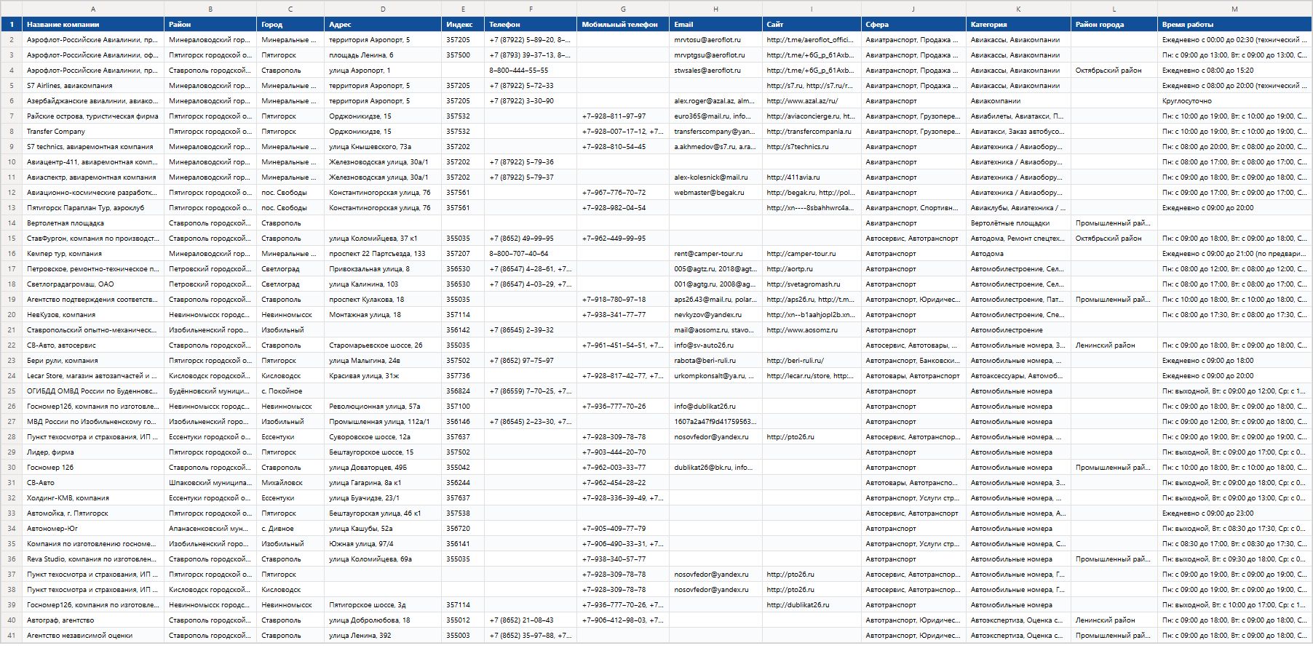This screenshot has width=1313, height=656.
Task: Click the 'http://beri-ruli.ru/' site cell
Action: (x=812, y=361)
